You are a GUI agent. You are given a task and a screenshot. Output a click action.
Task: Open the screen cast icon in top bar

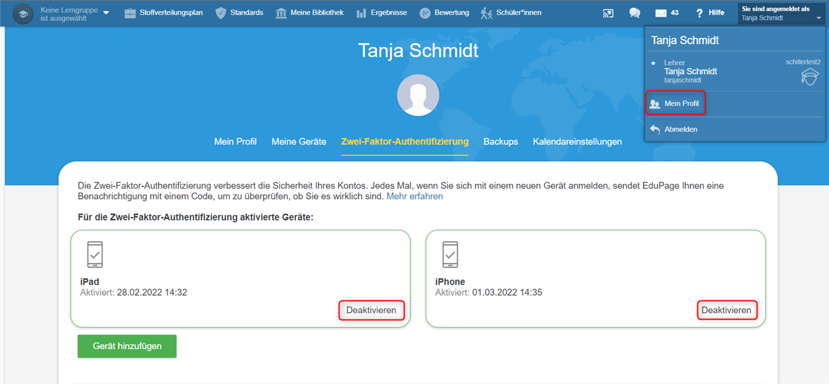[608, 13]
